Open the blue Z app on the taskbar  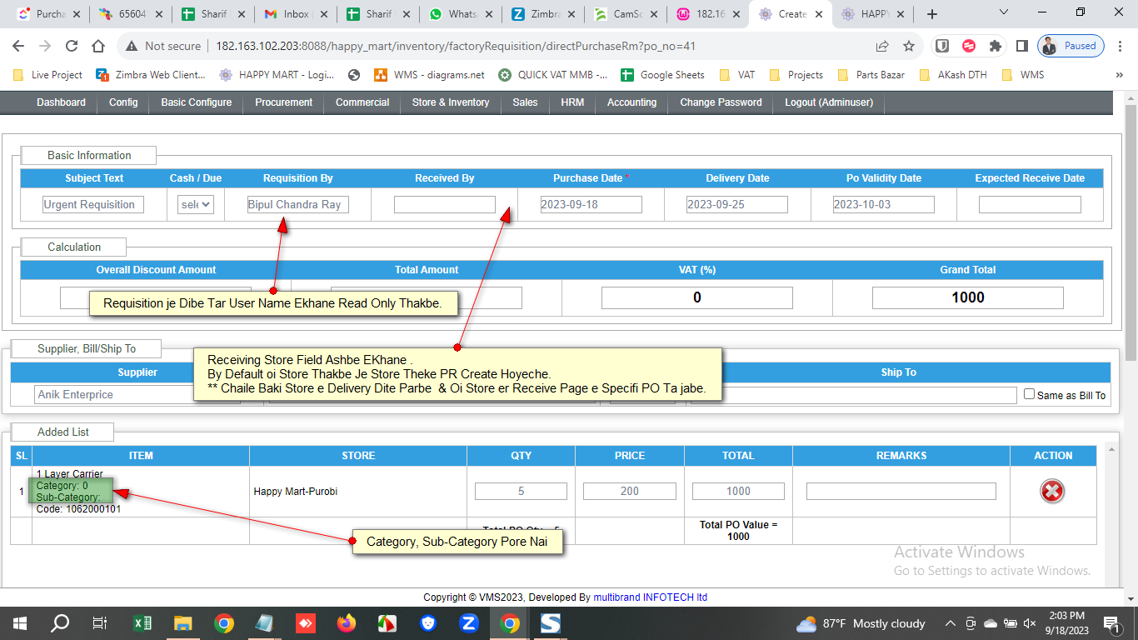469,623
